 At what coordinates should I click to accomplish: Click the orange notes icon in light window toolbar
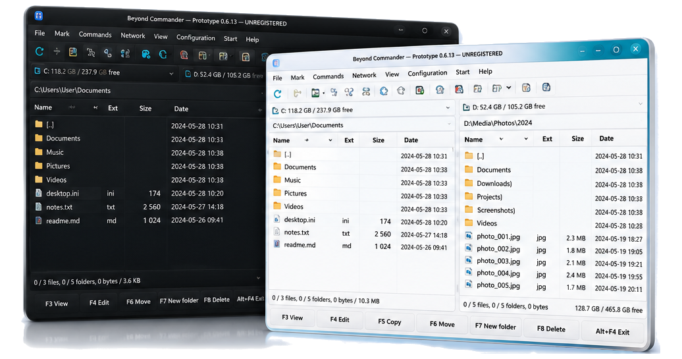pyautogui.click(x=526, y=88)
